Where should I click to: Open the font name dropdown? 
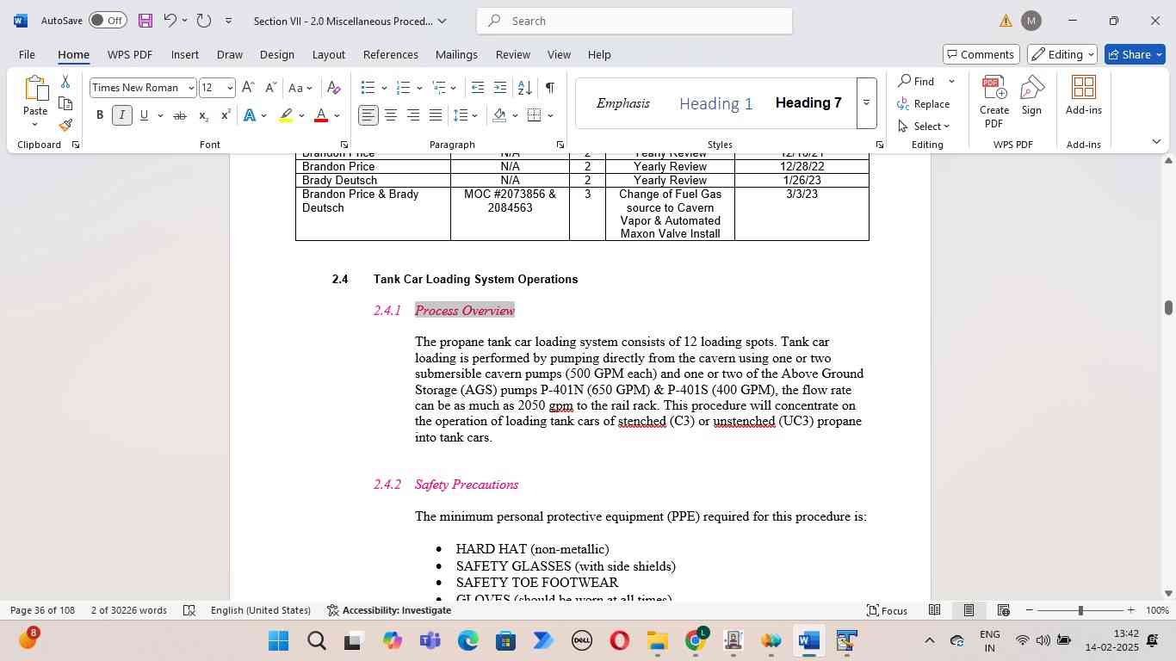[191, 88]
